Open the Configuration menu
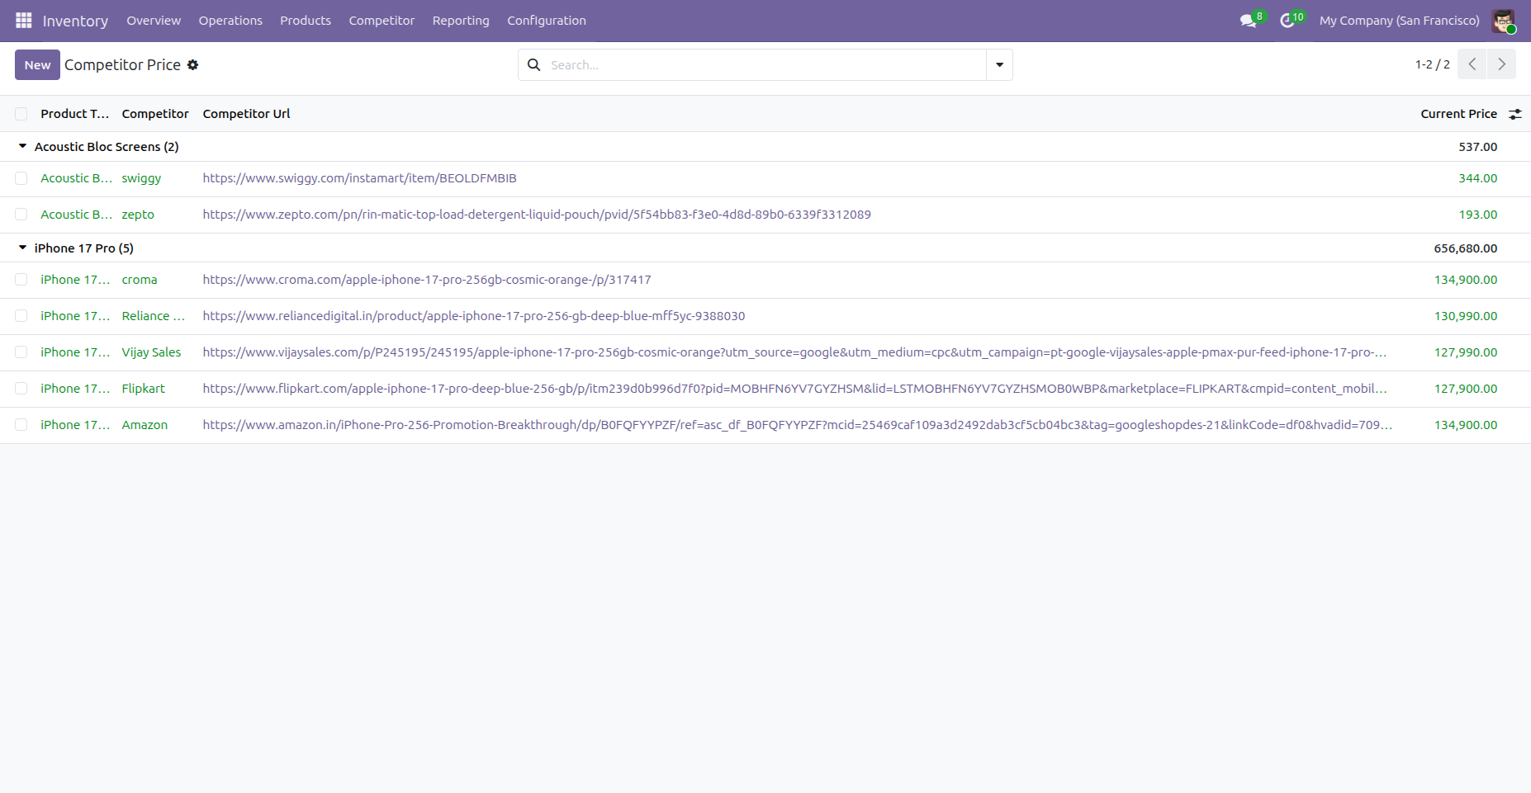The width and height of the screenshot is (1531, 793). click(547, 21)
